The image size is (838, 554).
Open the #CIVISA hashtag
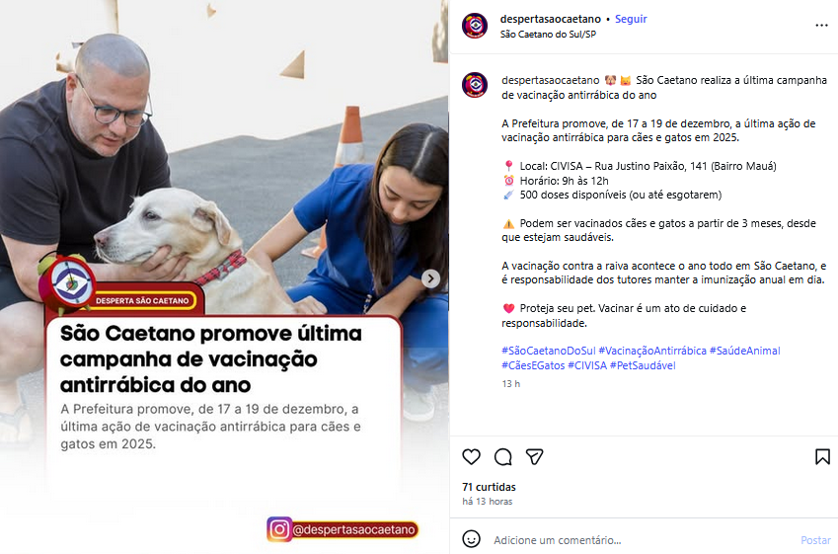[x=587, y=365]
